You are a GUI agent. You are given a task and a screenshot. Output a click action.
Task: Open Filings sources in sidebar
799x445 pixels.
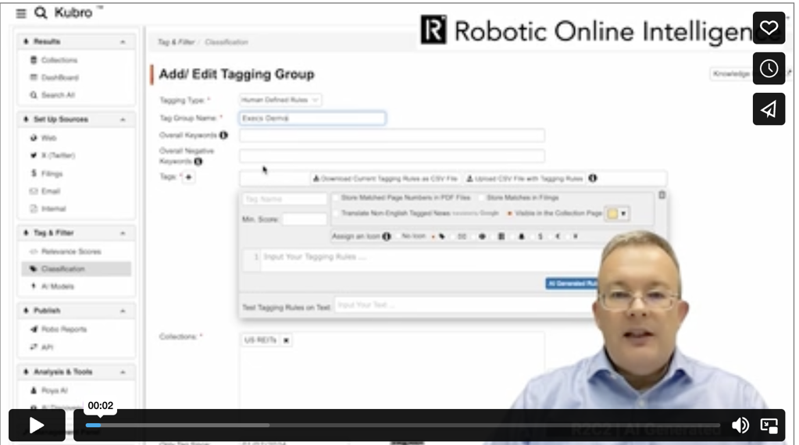coord(46,173)
